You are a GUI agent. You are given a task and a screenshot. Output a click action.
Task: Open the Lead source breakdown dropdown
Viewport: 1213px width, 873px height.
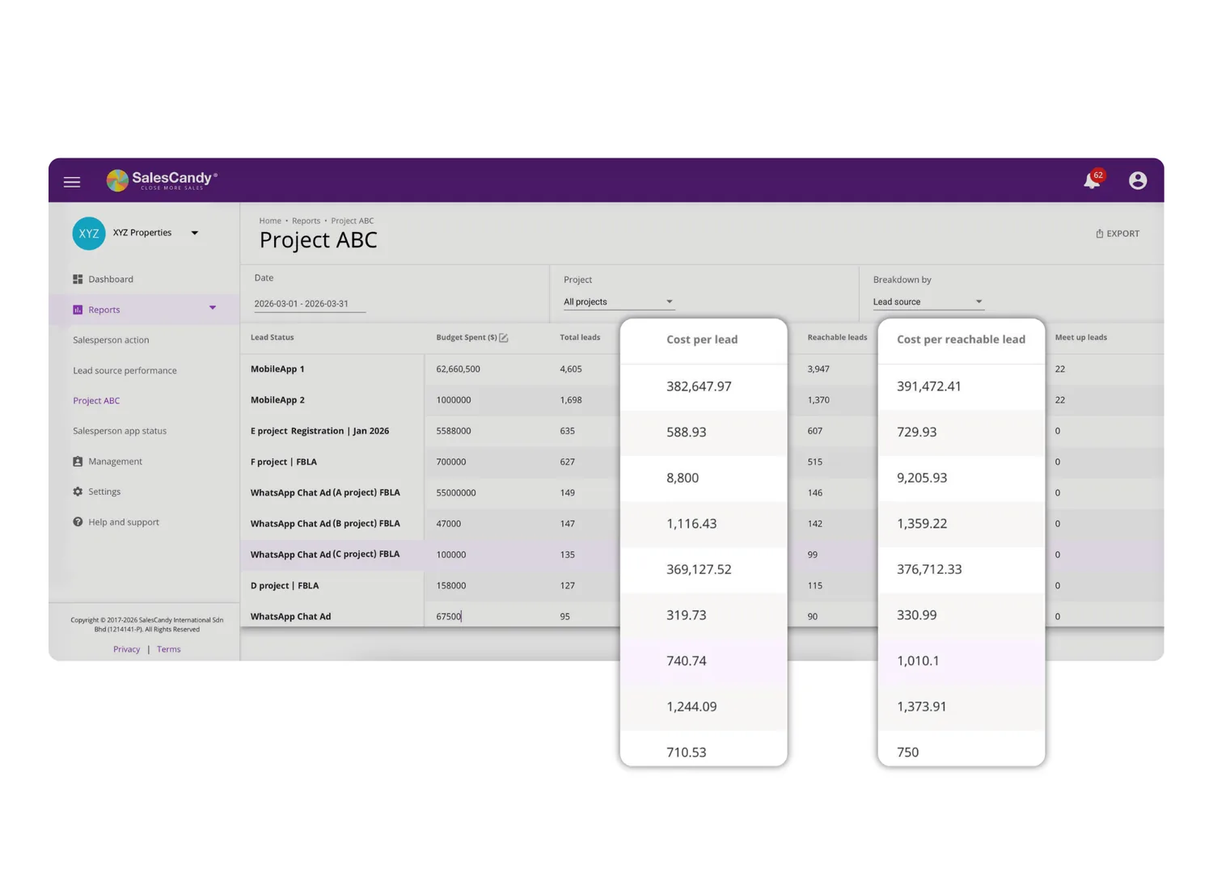(928, 302)
